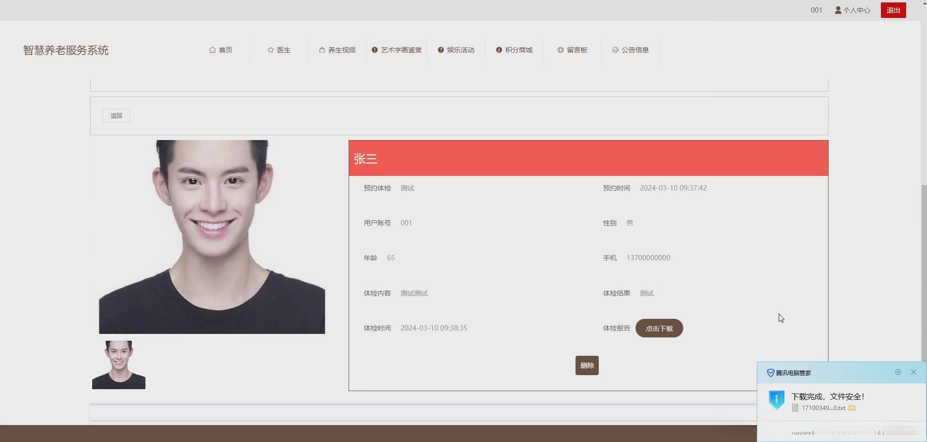927x442 pixels.
Task: Open the 娱乐活动 navigation item
Action: coord(456,50)
